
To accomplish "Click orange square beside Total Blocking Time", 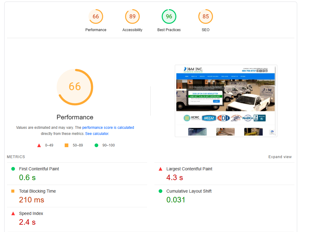I will pos(13,191).
